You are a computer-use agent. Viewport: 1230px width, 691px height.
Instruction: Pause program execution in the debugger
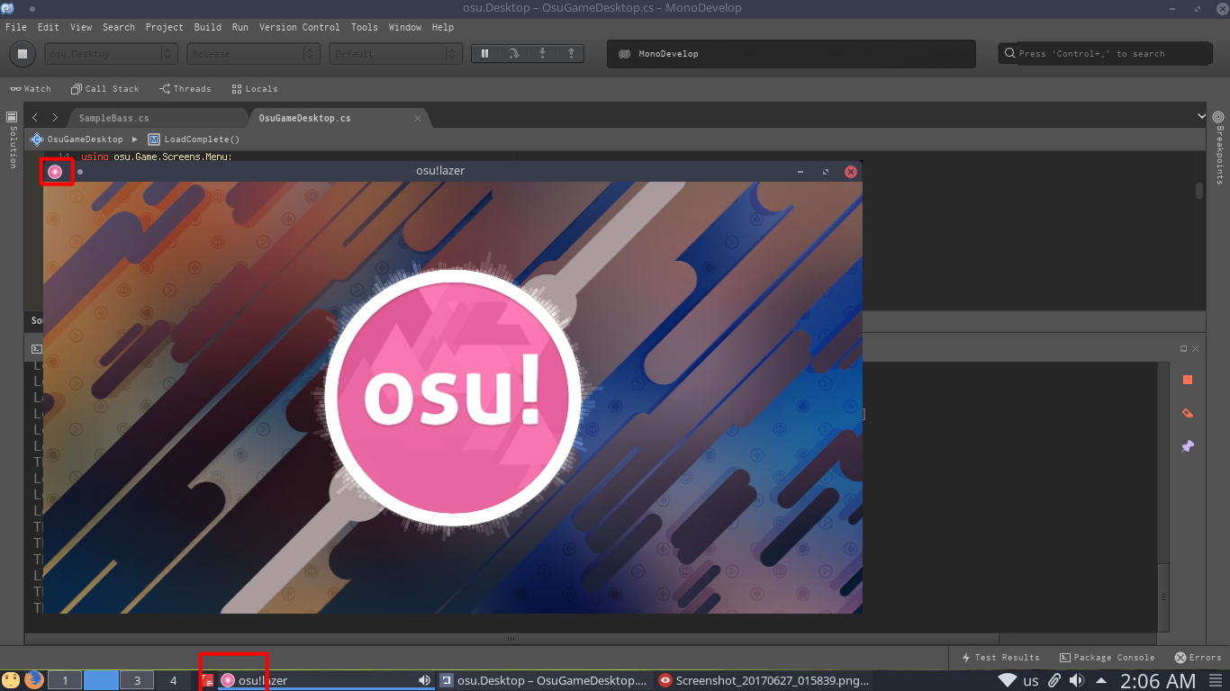(484, 53)
